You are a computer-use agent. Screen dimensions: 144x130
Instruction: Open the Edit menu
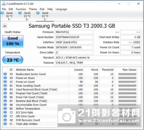coord(11,9)
